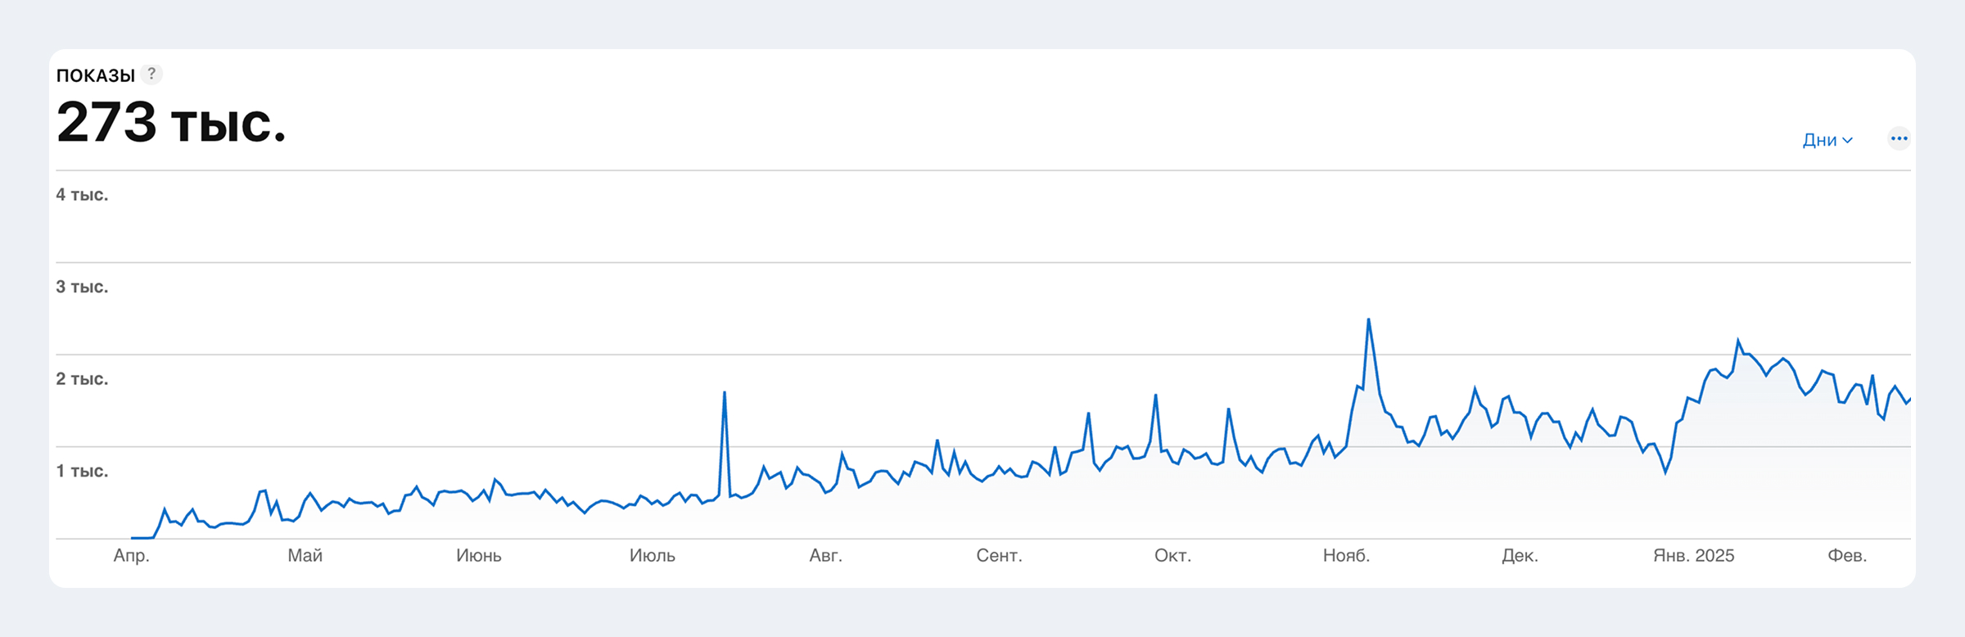Screen dimensions: 1965x637
Task: Click the Май month label
Action: click(x=305, y=556)
